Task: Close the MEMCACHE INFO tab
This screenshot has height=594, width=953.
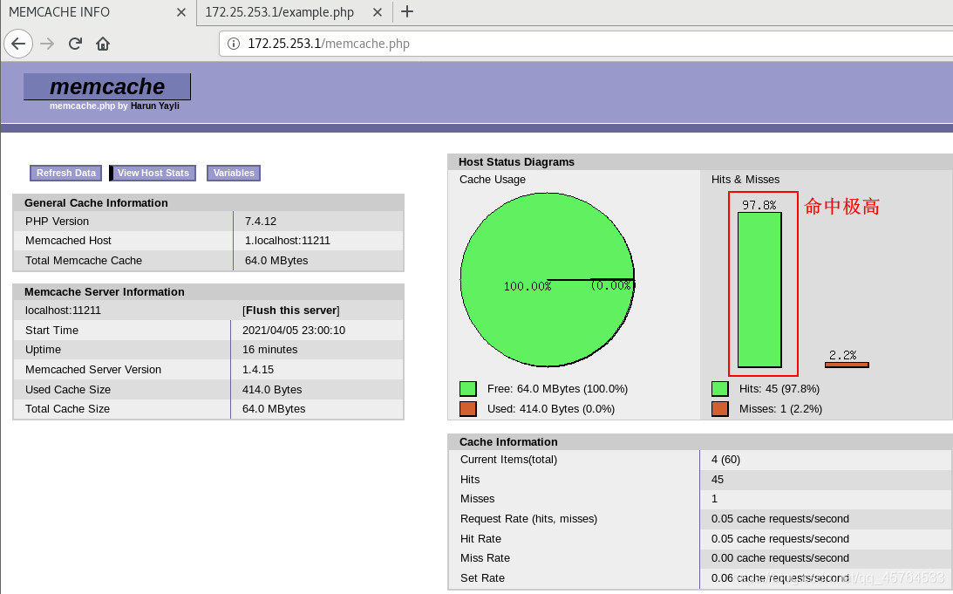Action: (x=181, y=12)
